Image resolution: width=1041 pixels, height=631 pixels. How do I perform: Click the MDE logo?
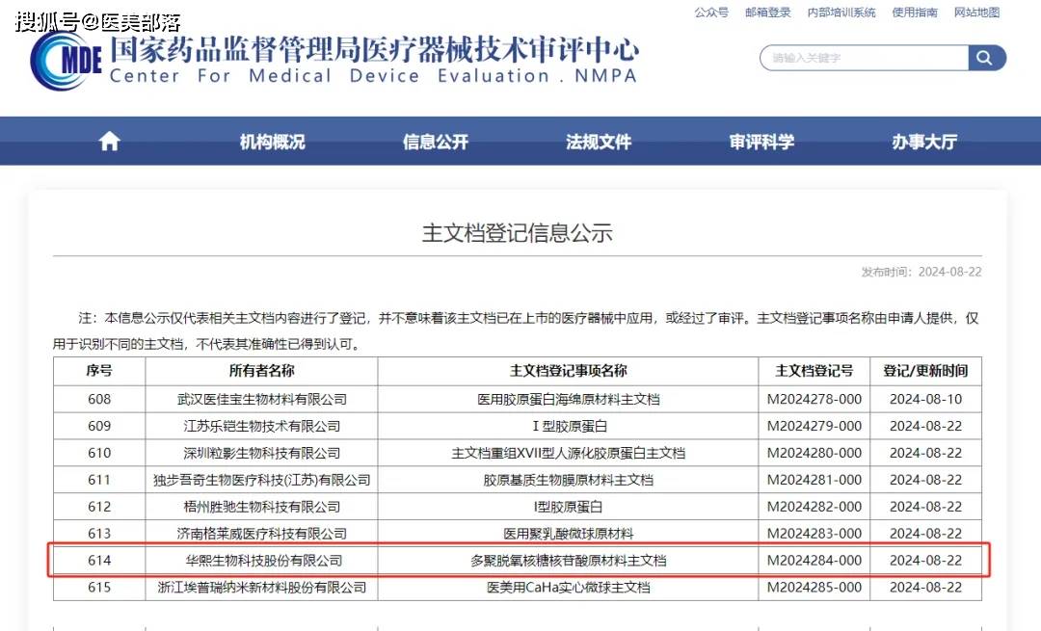[x=67, y=60]
